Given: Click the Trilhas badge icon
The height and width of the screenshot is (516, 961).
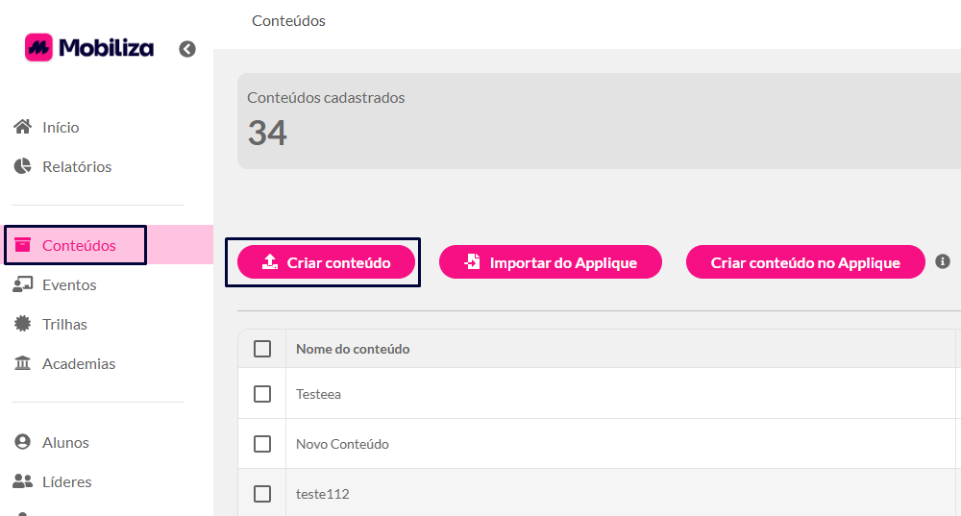Looking at the screenshot, I should tap(23, 324).
